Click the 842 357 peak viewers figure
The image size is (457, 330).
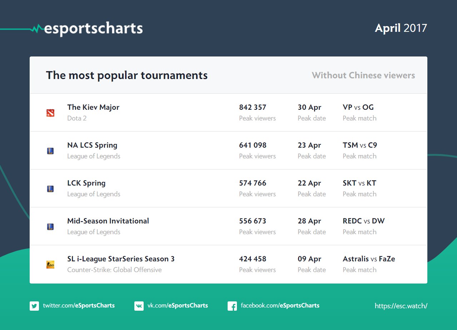253,107
